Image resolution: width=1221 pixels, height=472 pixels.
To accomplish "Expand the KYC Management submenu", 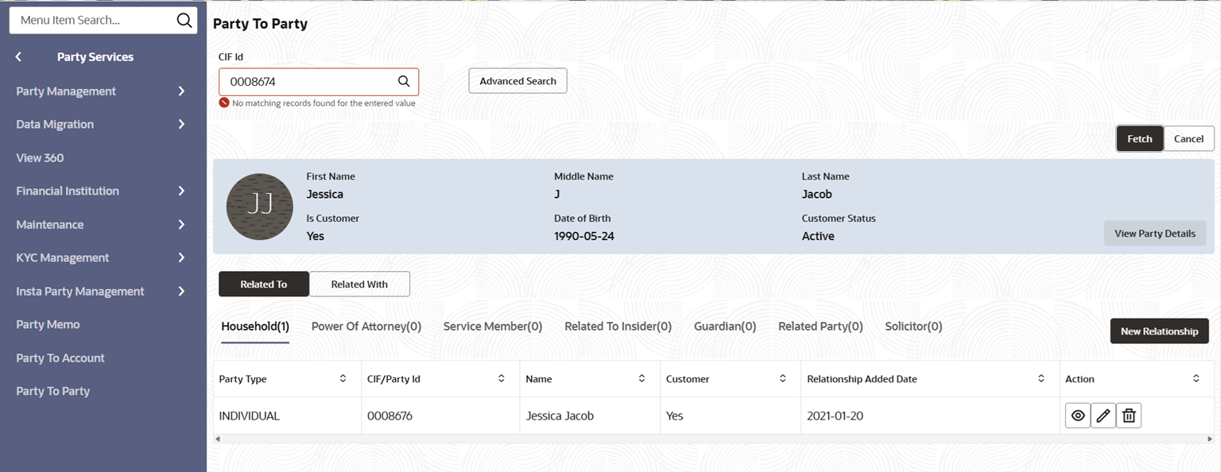I will click(x=181, y=257).
